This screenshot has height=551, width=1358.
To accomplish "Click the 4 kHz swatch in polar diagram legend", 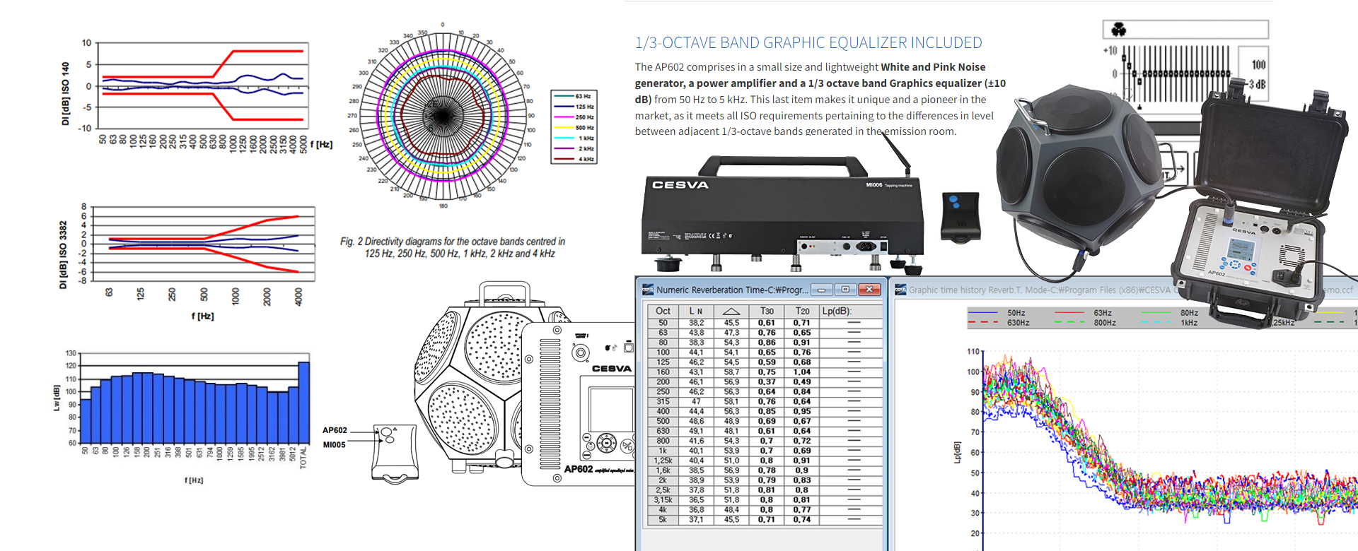I will [563, 159].
